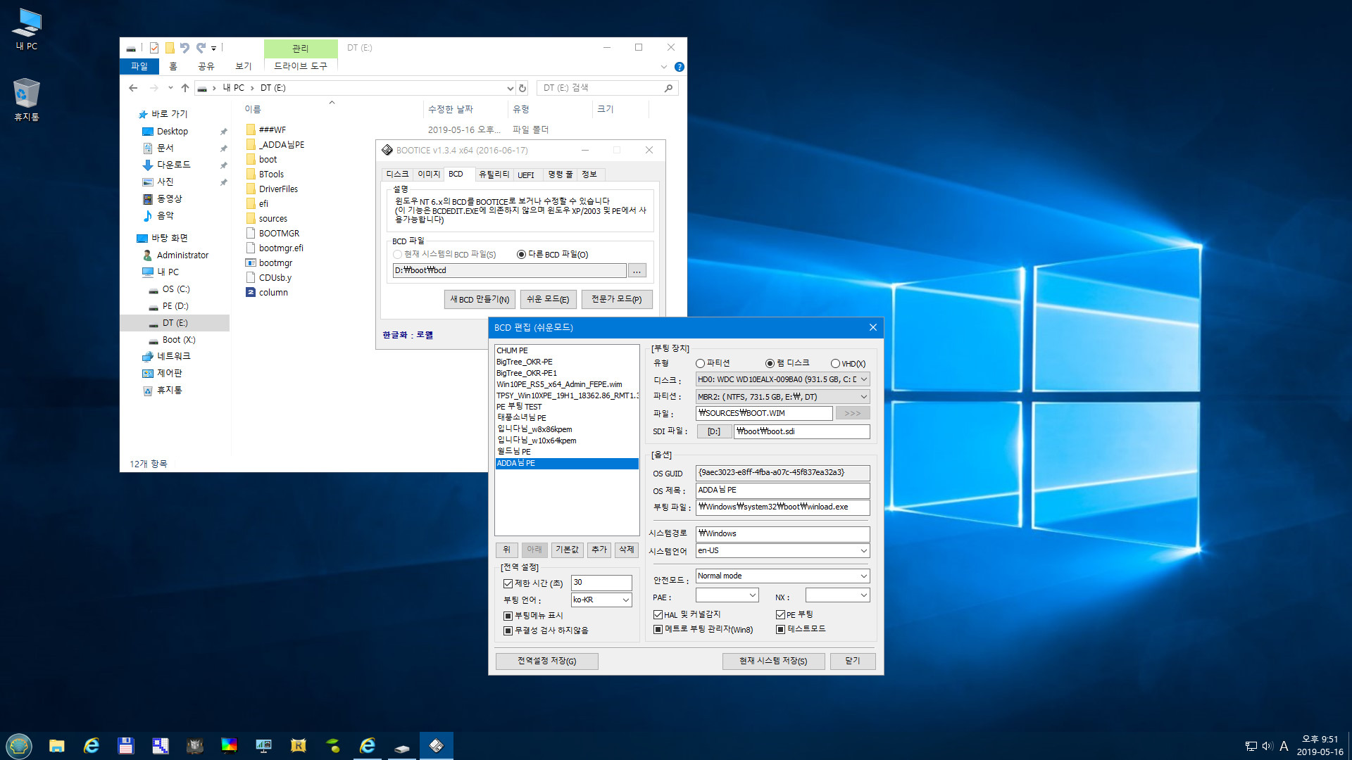Switch to BOOTICE 유틸리티 tab
Image resolution: width=1352 pixels, height=760 pixels.
coord(494,175)
